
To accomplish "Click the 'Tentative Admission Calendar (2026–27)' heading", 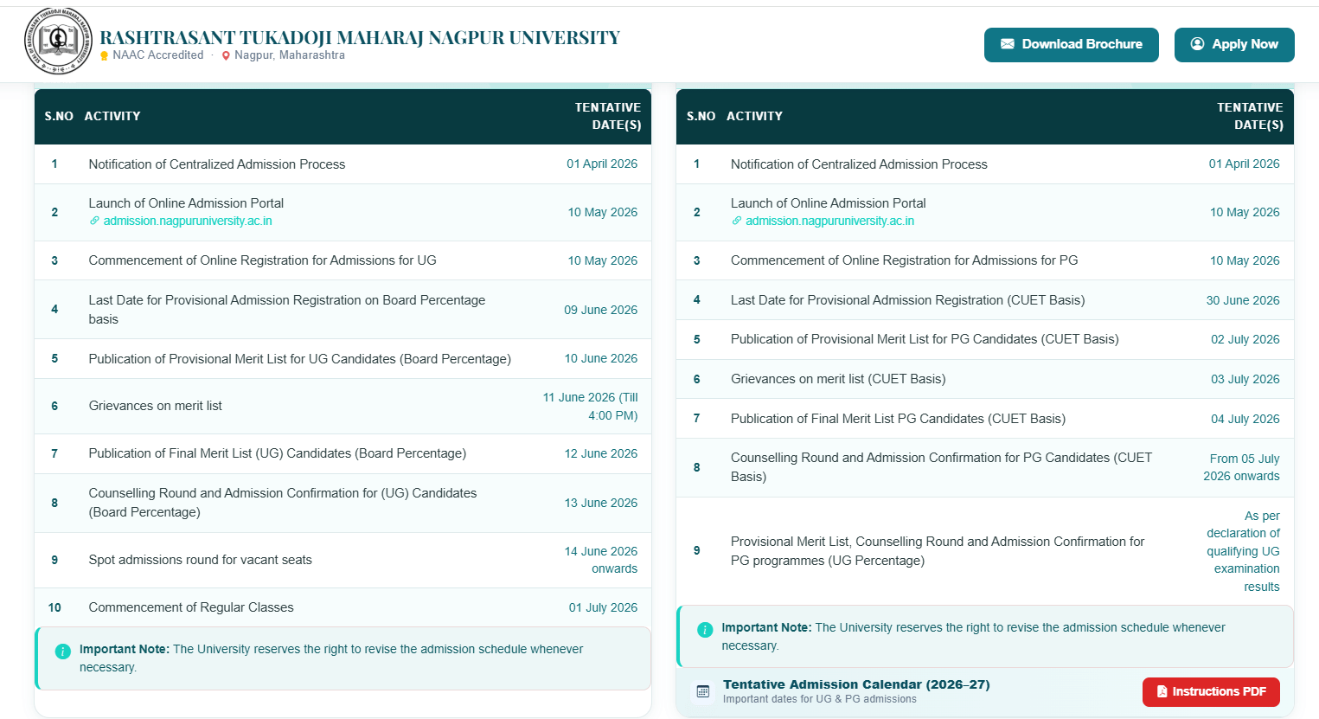I will 856,684.
